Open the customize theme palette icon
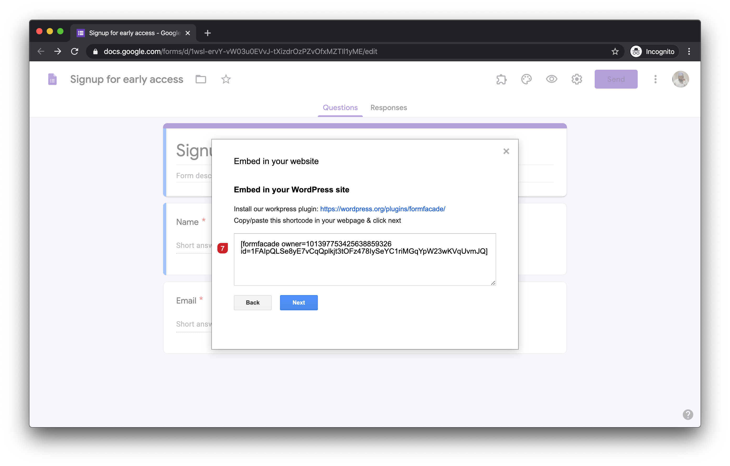This screenshot has width=730, height=466. tap(526, 79)
